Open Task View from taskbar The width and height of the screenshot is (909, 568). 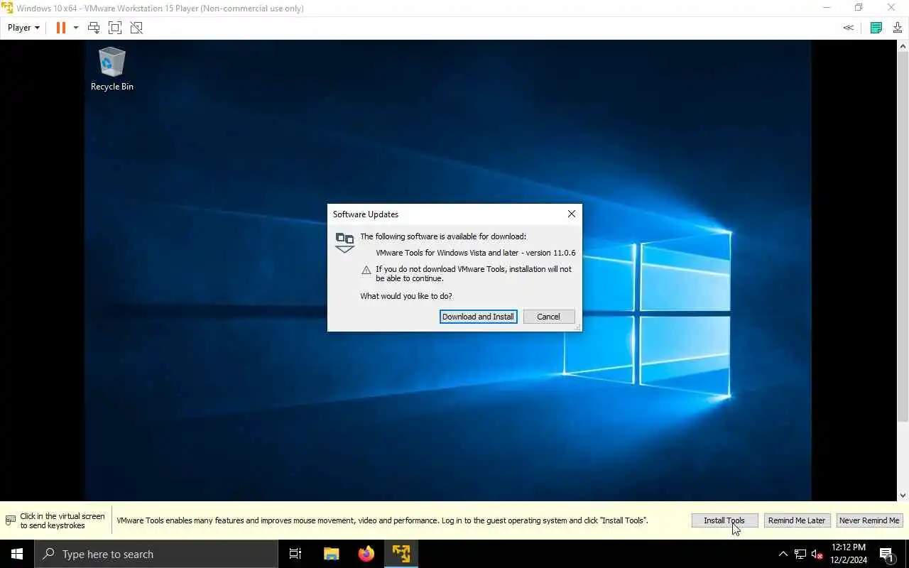click(x=295, y=554)
